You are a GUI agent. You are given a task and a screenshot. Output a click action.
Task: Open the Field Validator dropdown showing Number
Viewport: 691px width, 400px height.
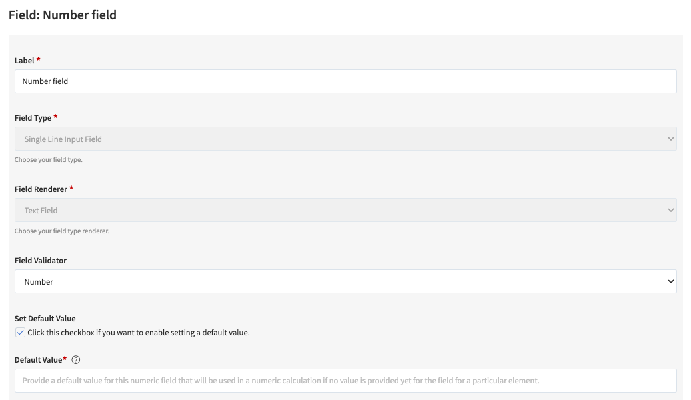click(x=345, y=281)
